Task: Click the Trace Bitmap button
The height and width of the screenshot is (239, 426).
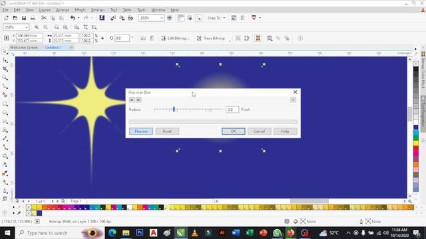Action: click(211, 39)
